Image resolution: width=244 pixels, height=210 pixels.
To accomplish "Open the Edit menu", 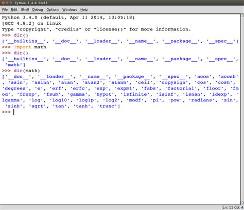I will pos(14,10).
